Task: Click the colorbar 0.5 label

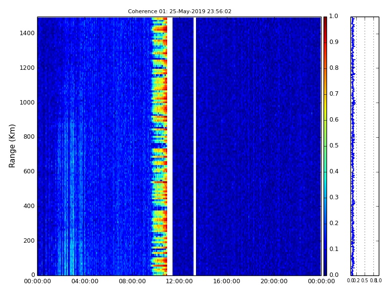Action: [x=334, y=146]
